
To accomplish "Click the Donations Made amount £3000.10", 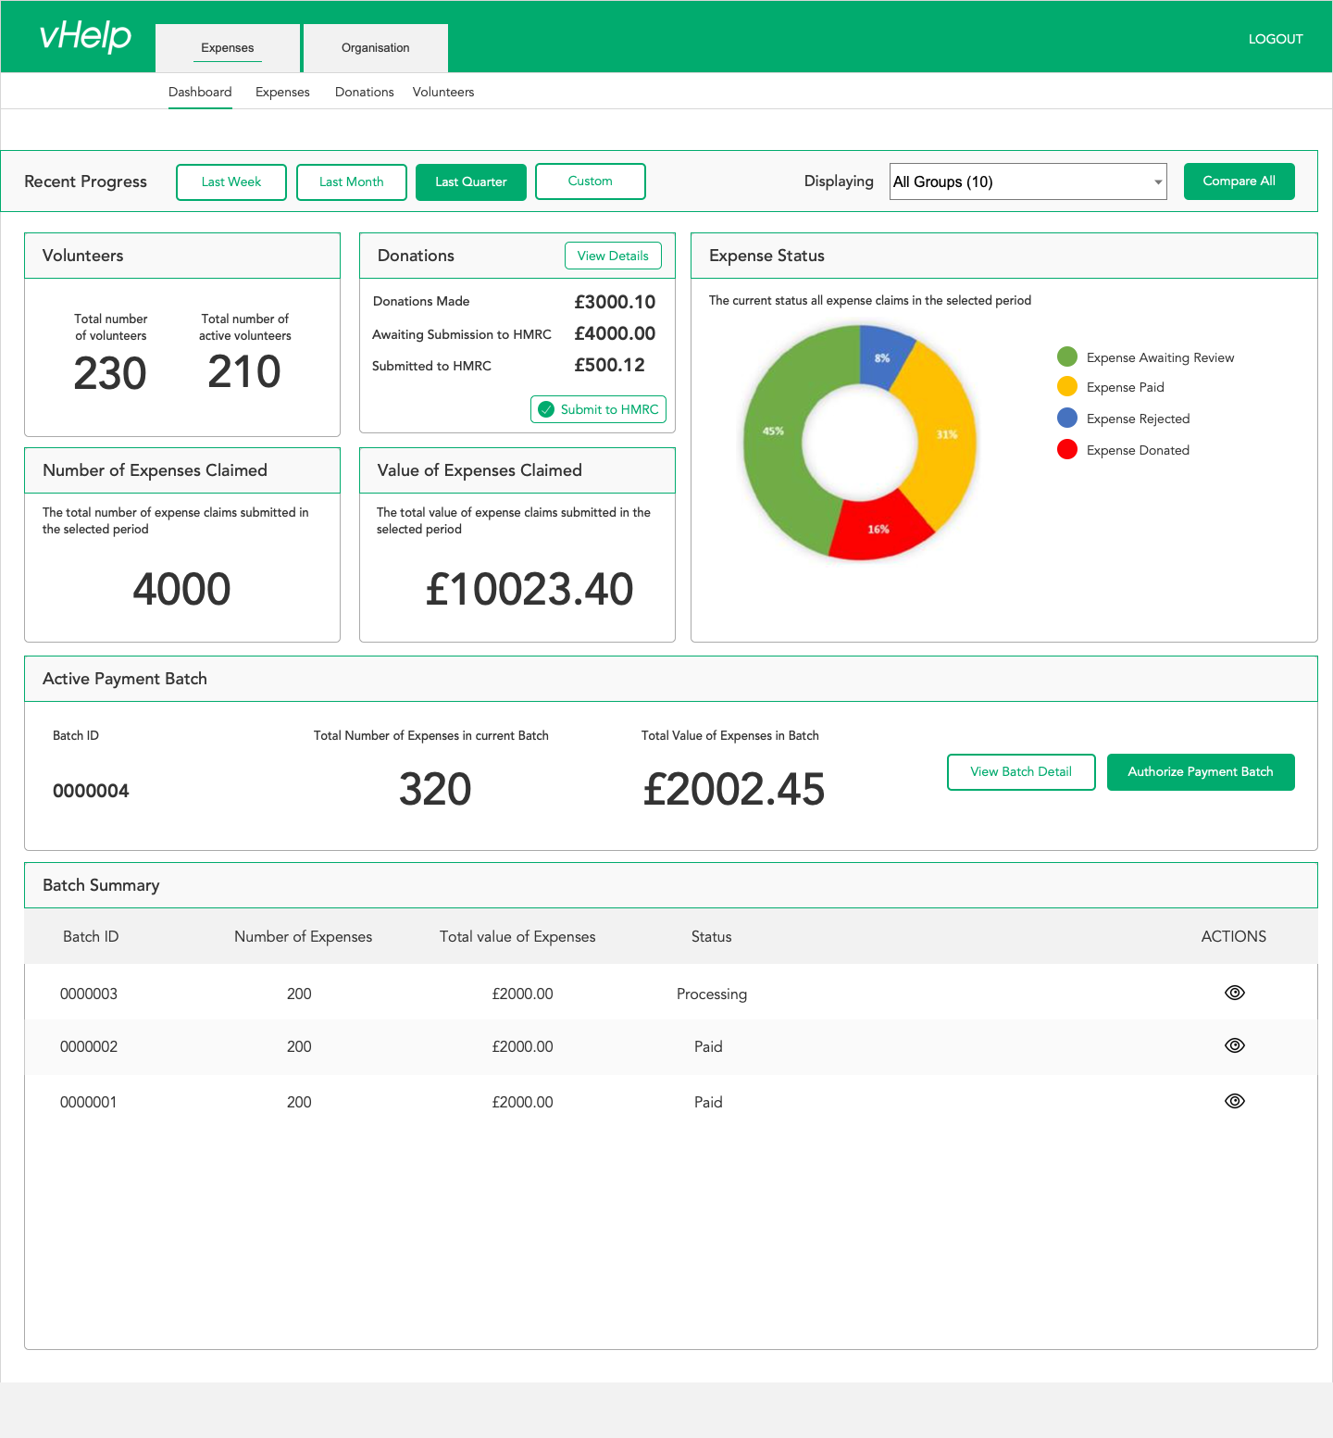I will click(615, 302).
